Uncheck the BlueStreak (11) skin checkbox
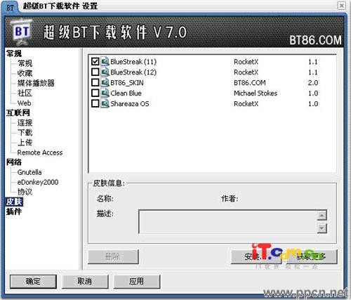This screenshot has width=351, height=300. [95, 62]
